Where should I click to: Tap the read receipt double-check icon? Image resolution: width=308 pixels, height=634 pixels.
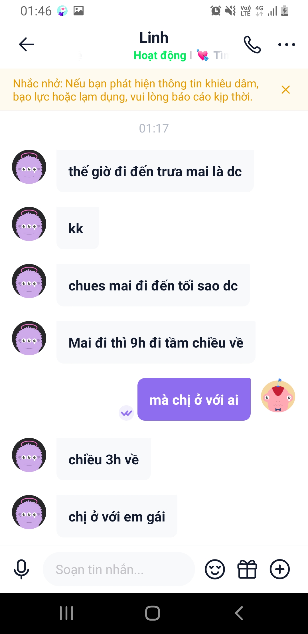click(x=126, y=413)
